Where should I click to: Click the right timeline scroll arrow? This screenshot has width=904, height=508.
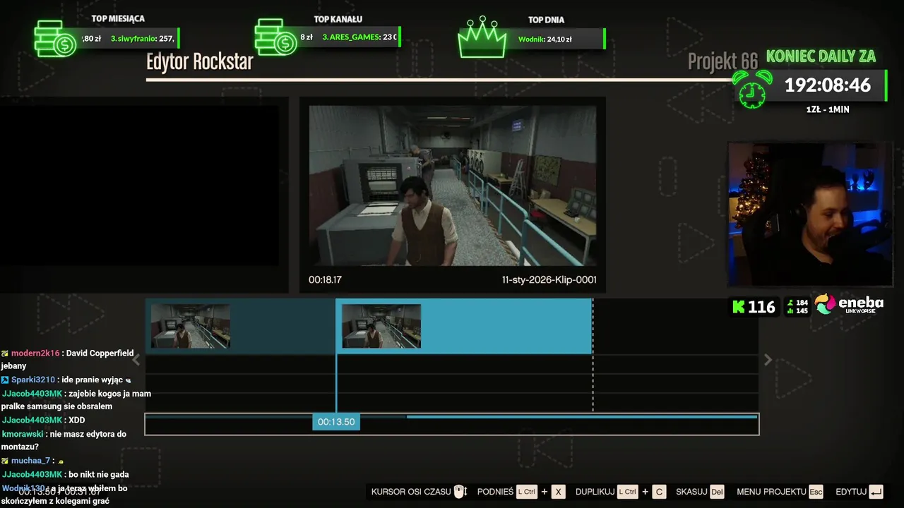click(768, 360)
